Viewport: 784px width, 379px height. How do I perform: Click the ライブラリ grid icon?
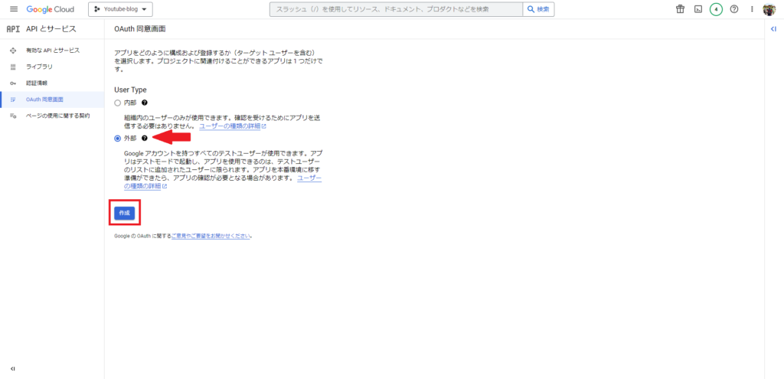pyautogui.click(x=13, y=67)
